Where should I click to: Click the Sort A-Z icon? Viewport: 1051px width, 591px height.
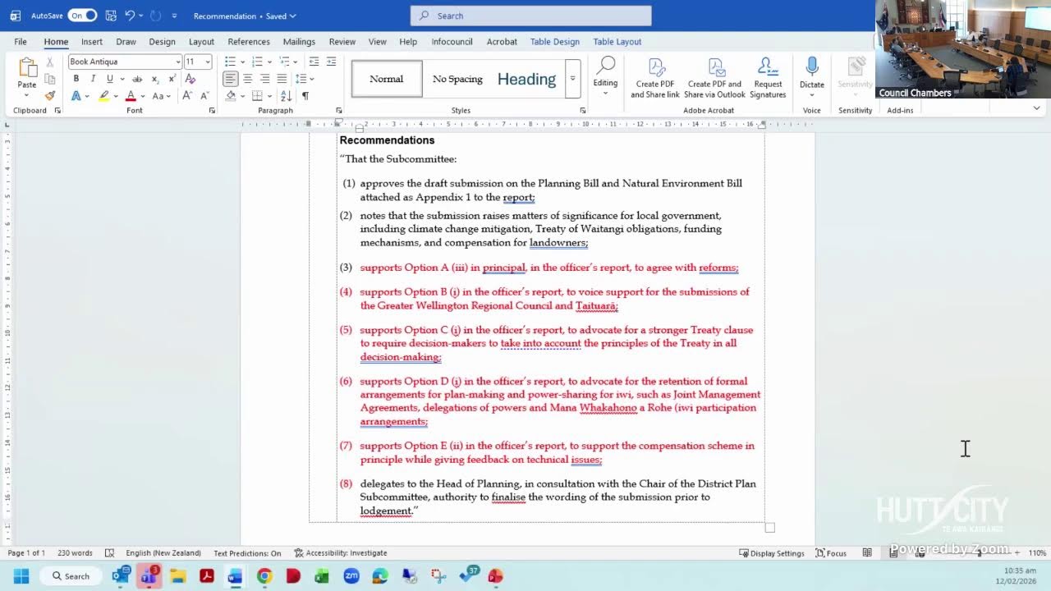click(286, 96)
